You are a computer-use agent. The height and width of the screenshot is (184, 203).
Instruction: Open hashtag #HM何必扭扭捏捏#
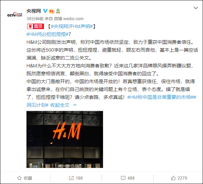coord(47,34)
